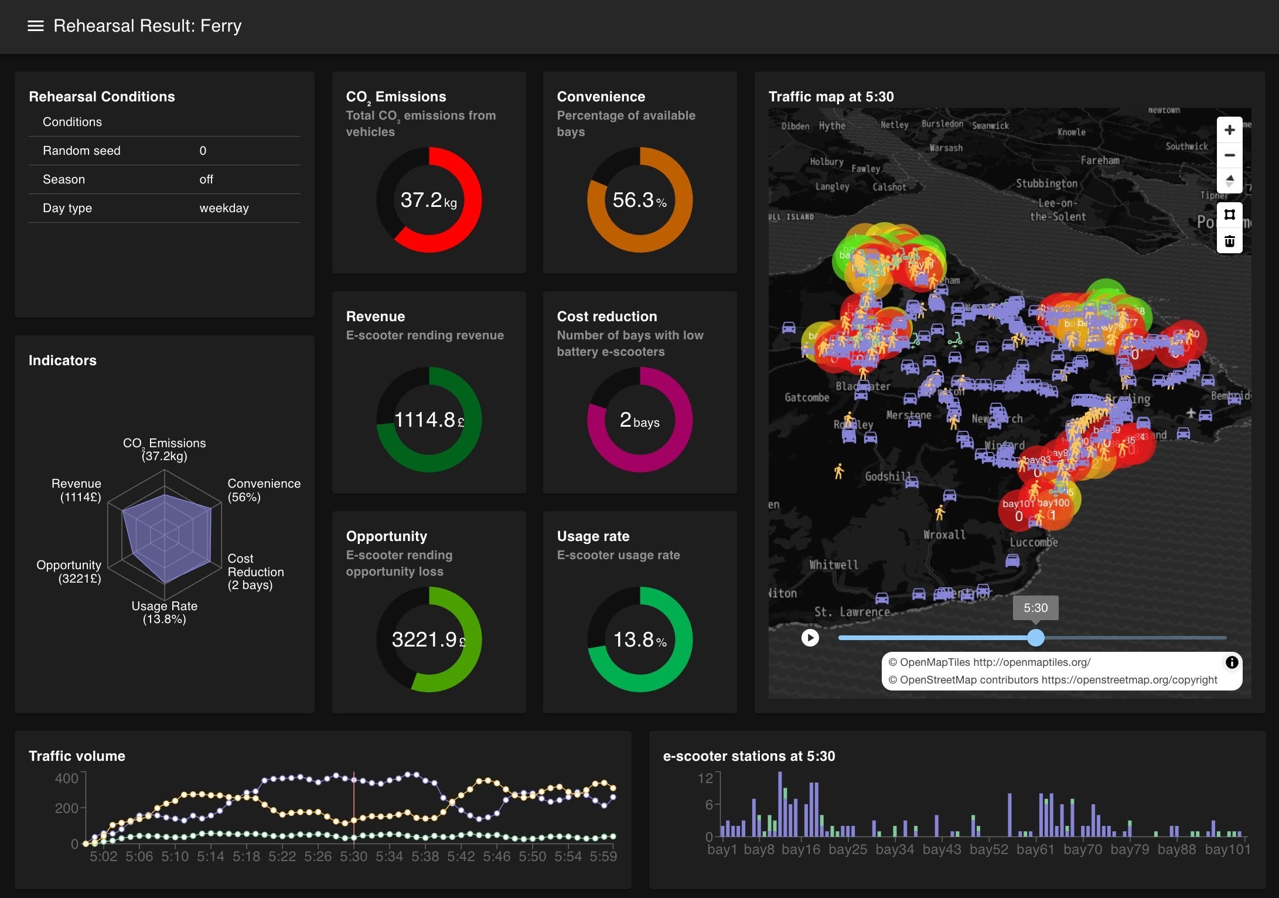Open the OpenMapTiles attribution link

pyautogui.click(x=1031, y=662)
